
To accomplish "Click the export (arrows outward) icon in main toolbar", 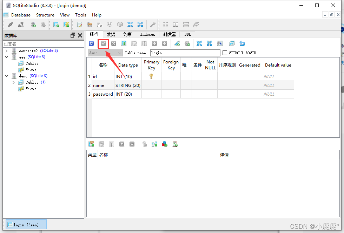I will pos(140,25).
